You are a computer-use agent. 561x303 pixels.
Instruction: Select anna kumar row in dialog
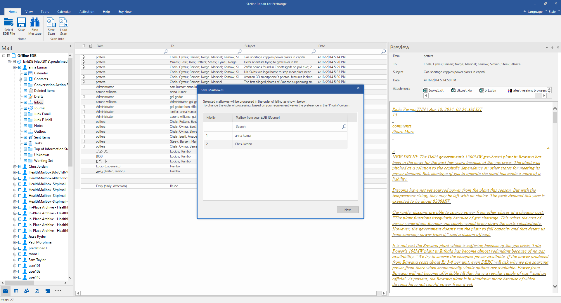click(275, 136)
